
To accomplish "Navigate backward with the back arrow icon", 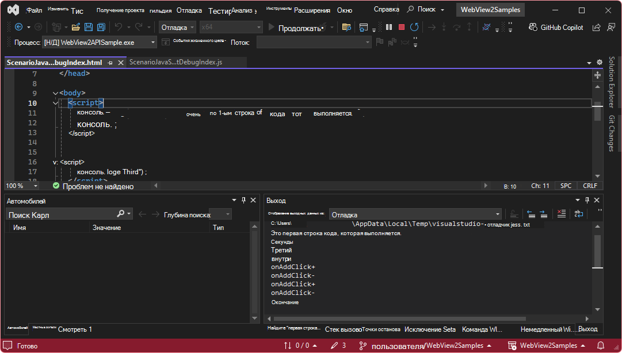I will pyautogui.click(x=18, y=27).
